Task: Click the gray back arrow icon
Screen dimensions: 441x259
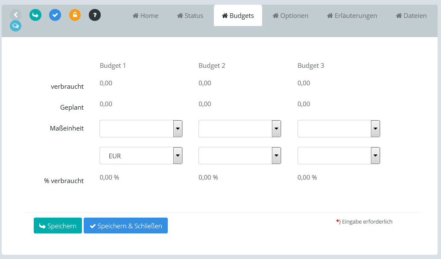Action: [15, 15]
